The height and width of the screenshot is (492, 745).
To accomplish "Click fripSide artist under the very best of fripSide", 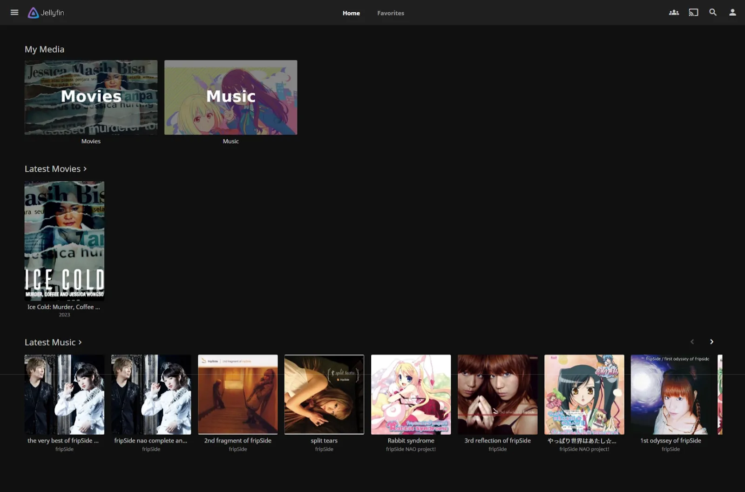I will coord(64,449).
